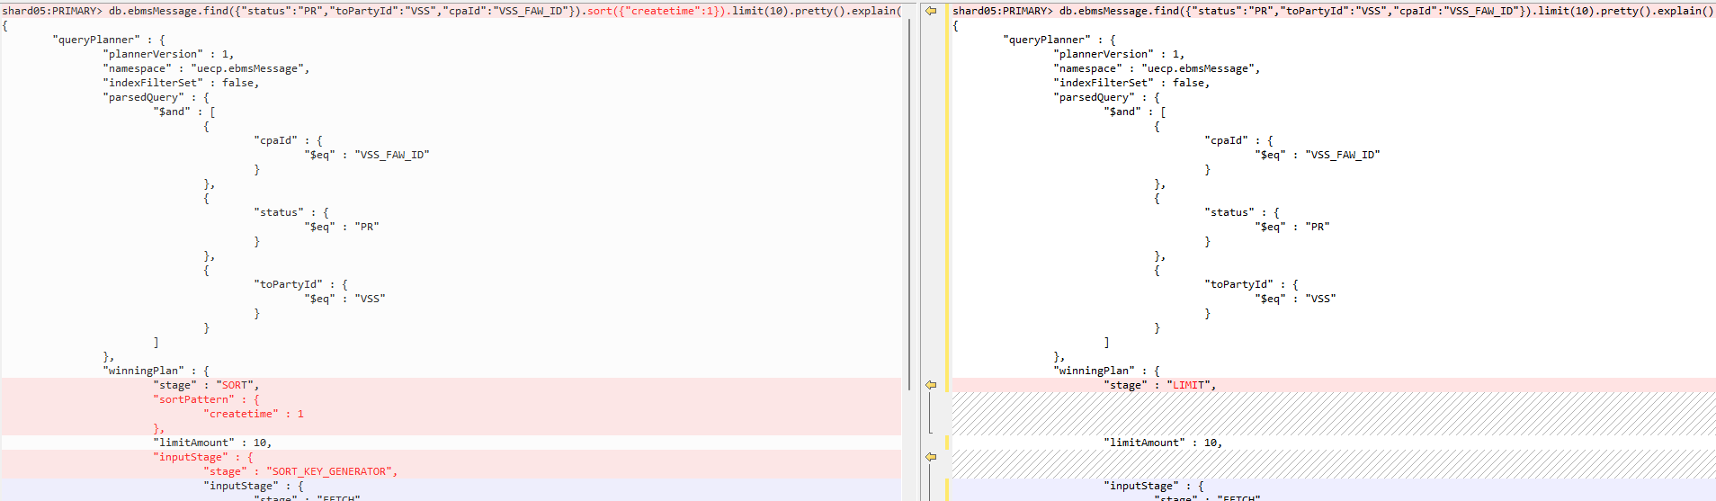Click "limitAmount" : 10 in the left pane
Screen dimensions: 1716x501
(x=212, y=443)
